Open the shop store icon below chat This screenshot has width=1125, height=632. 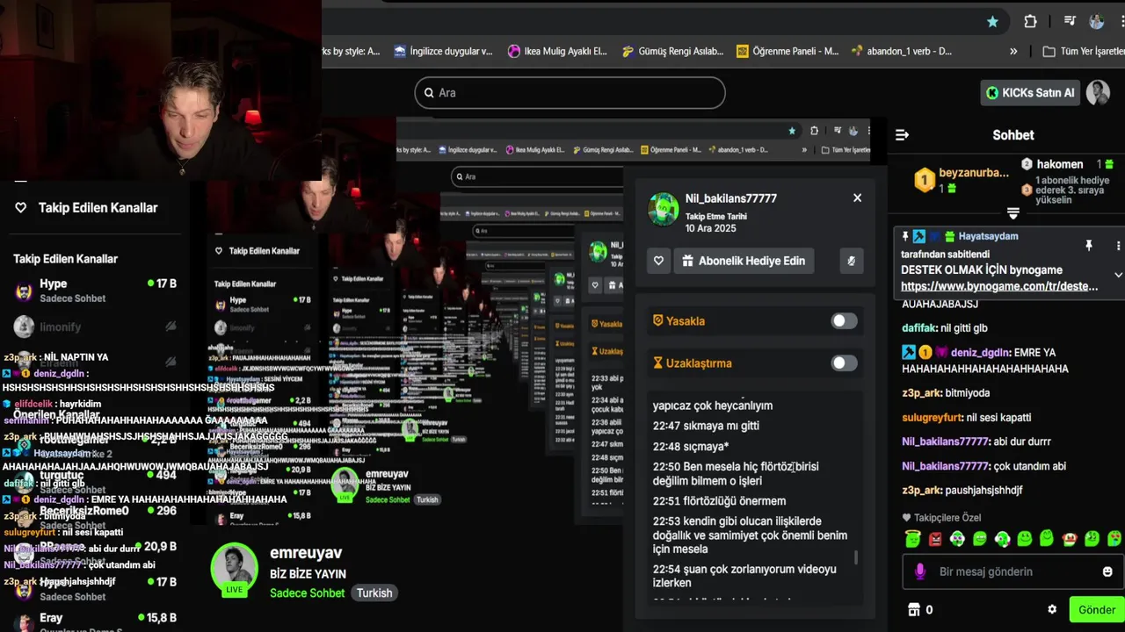[913, 609]
